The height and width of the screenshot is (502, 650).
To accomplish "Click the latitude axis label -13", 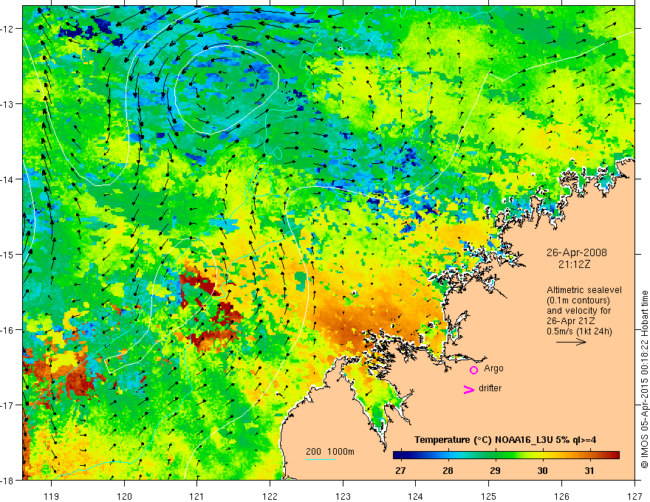I will click(x=7, y=104).
